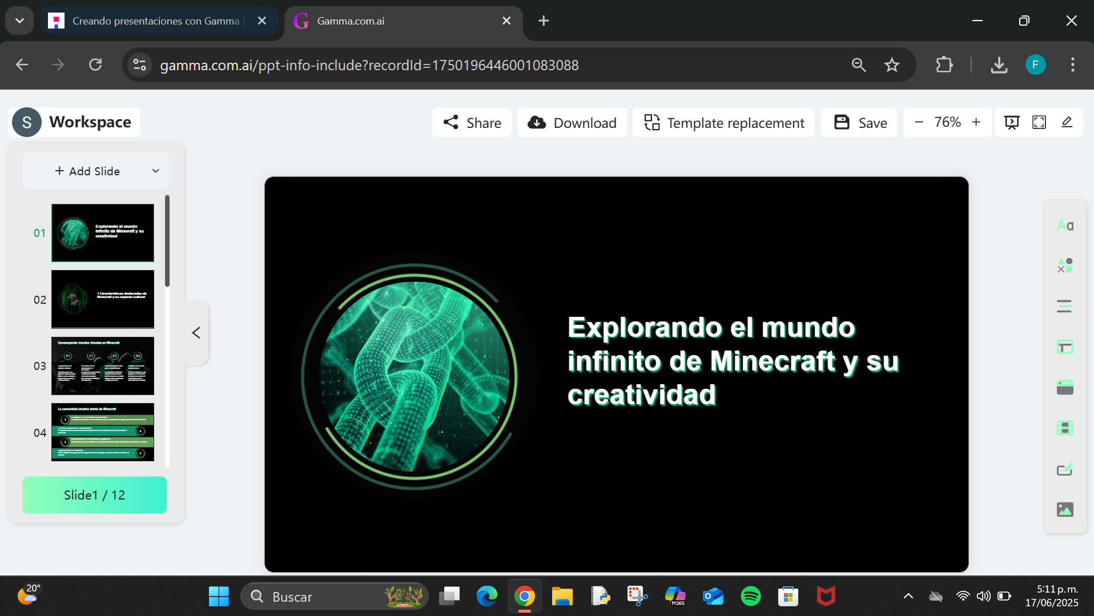The image size is (1094, 616).
Task: Close the Gamma.com.ai tab
Action: 506,21
